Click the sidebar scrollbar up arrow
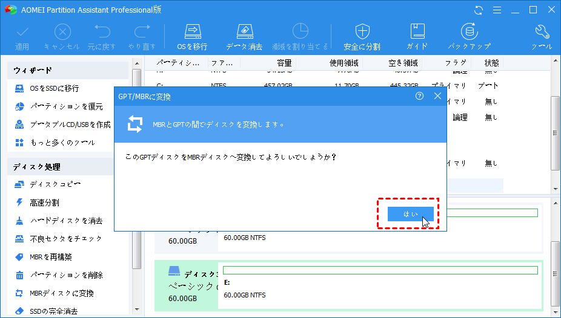 (137, 63)
